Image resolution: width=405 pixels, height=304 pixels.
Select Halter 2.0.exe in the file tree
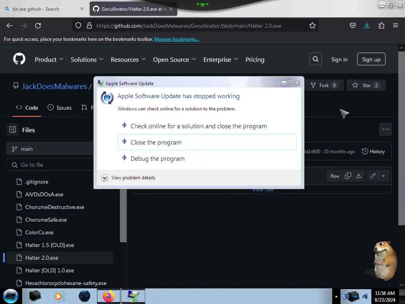pyautogui.click(x=60, y=258)
